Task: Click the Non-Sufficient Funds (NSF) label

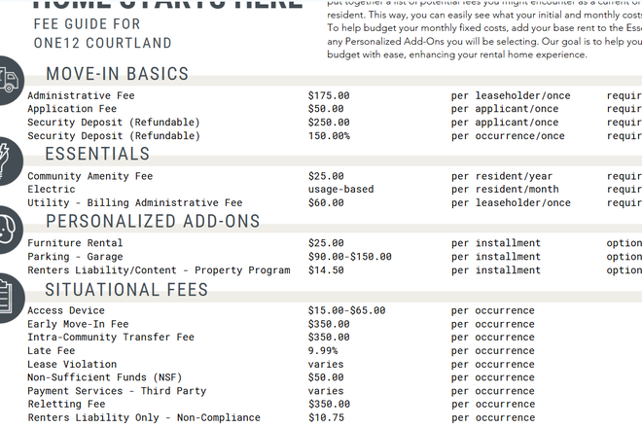Action: tap(105, 377)
